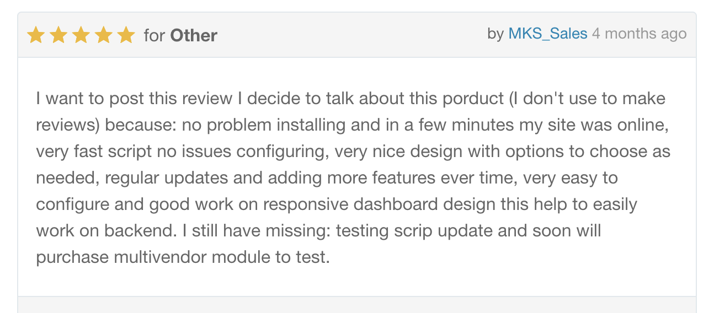Click the third gold star
Viewport: 714px width, 313px height.
81,35
